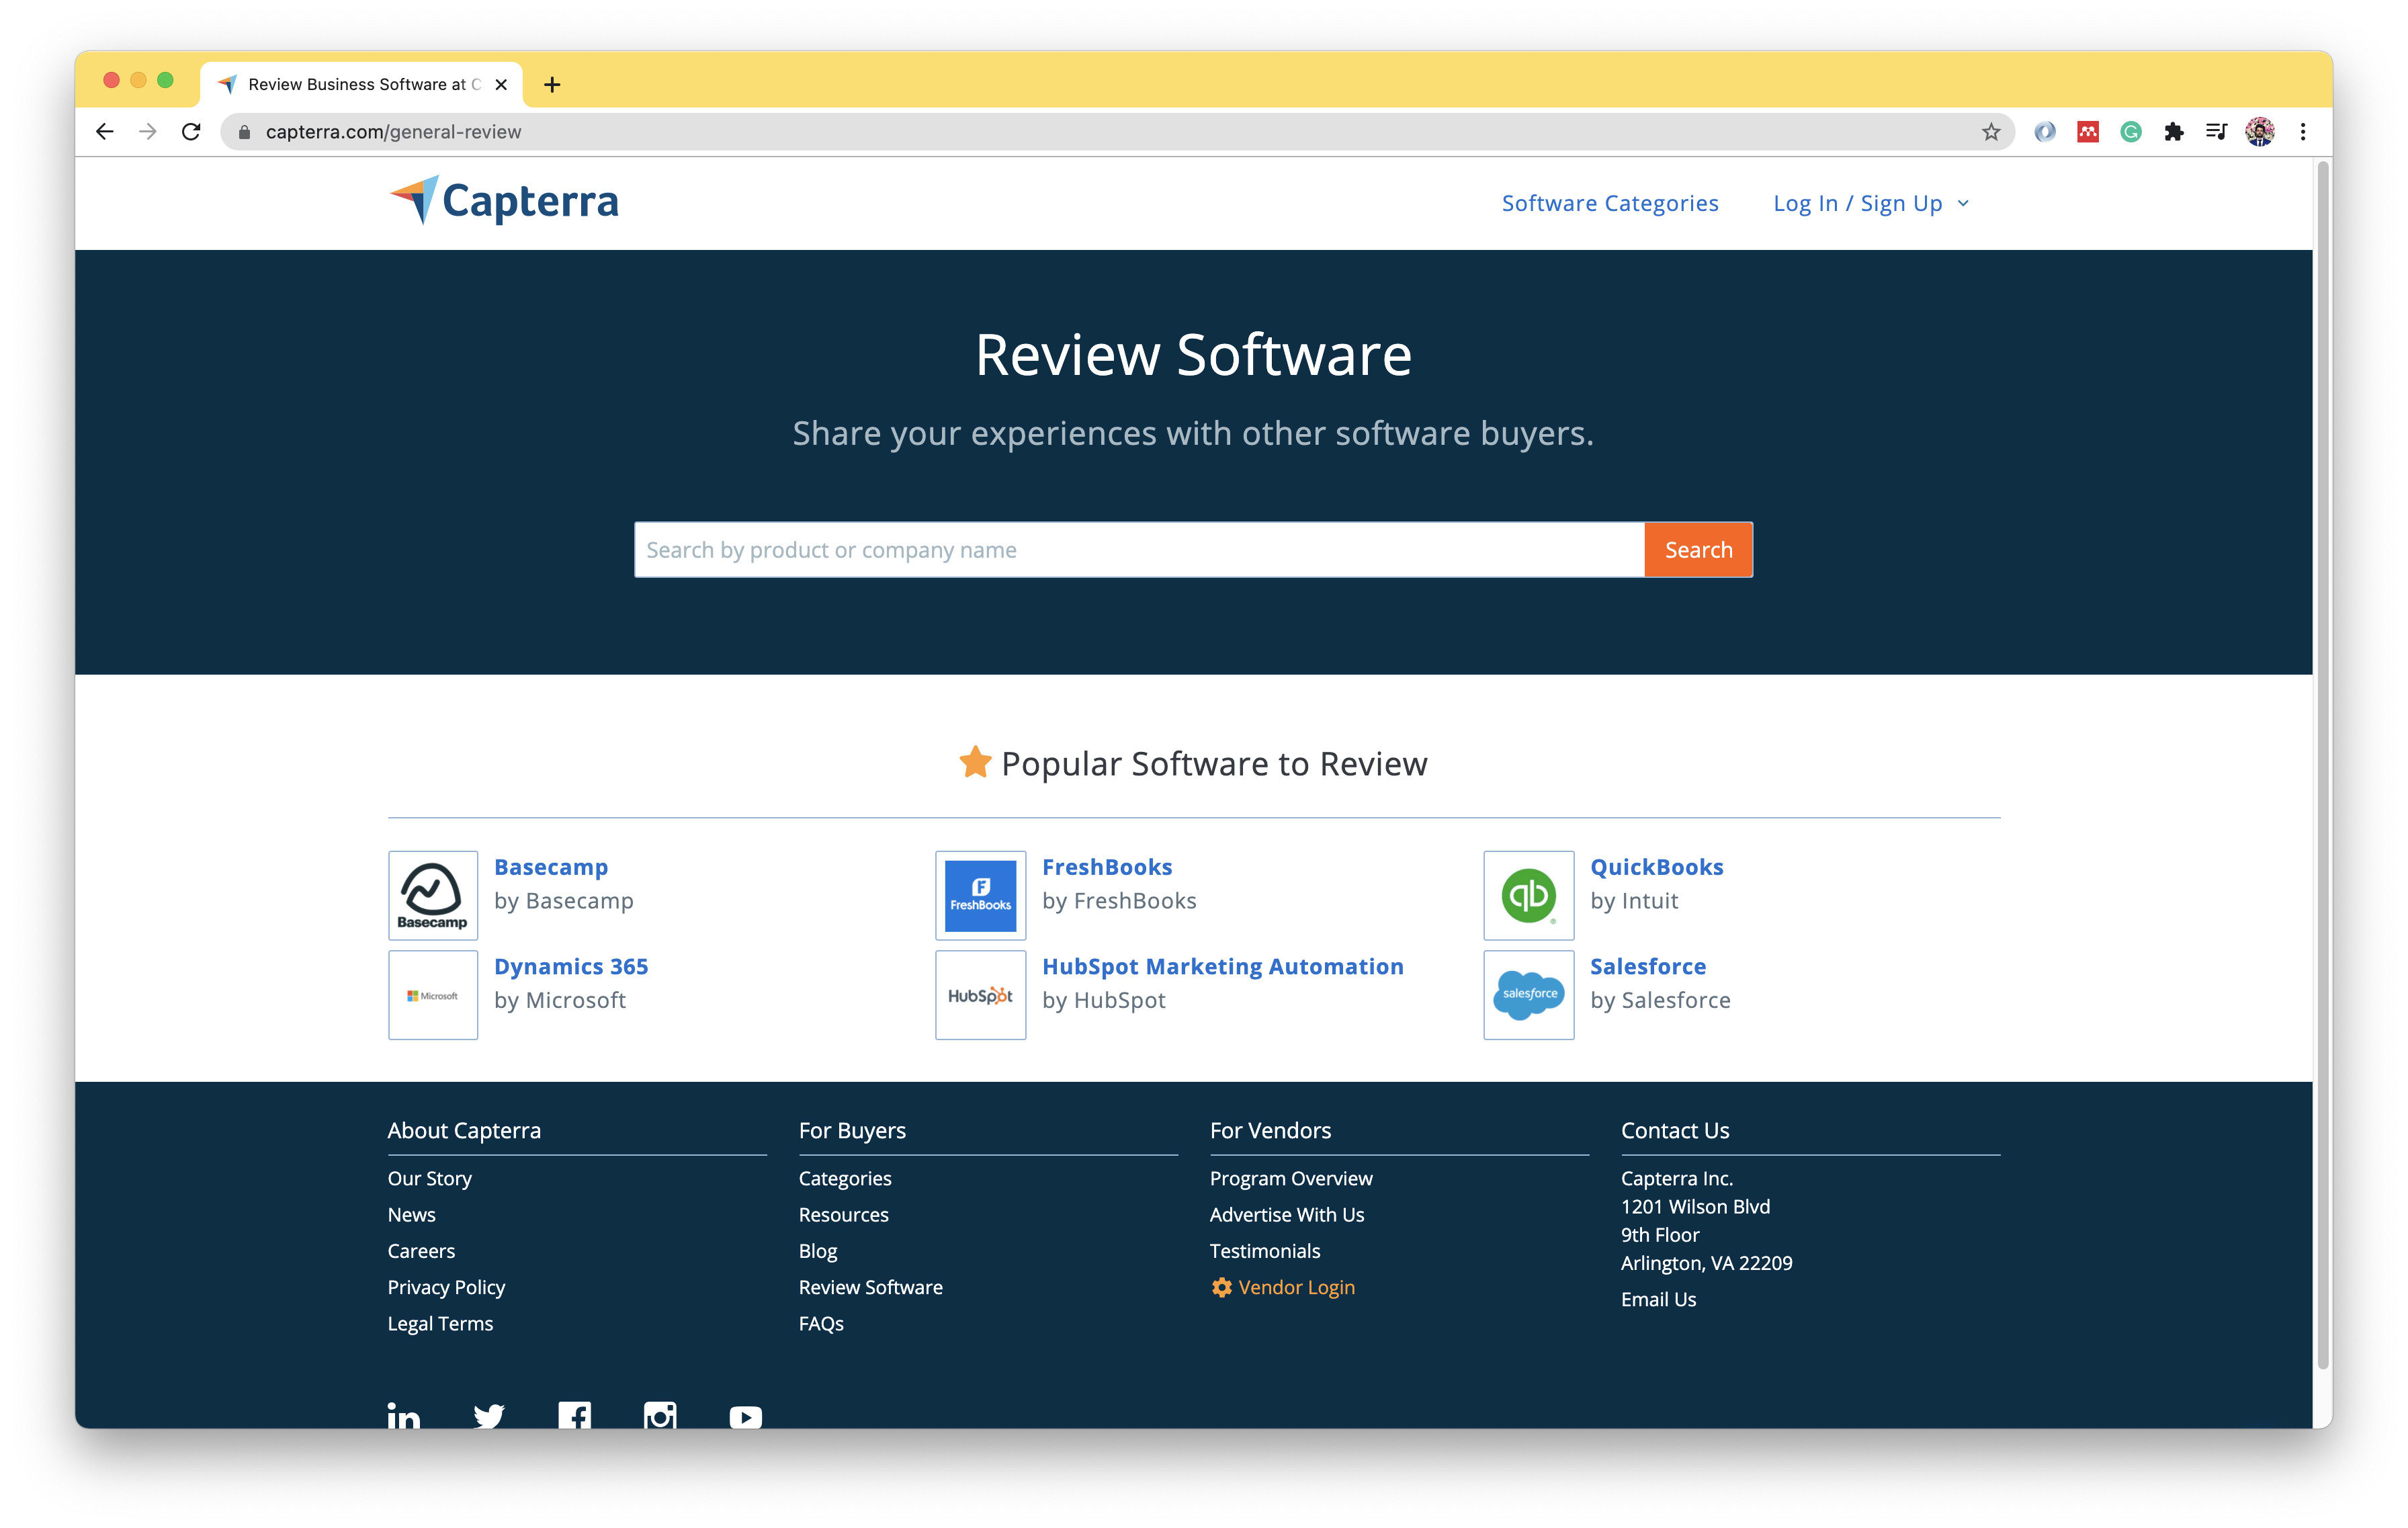Click the Microsoft logo thumbnail
Screen dimensions: 2408x1528
point(433,995)
